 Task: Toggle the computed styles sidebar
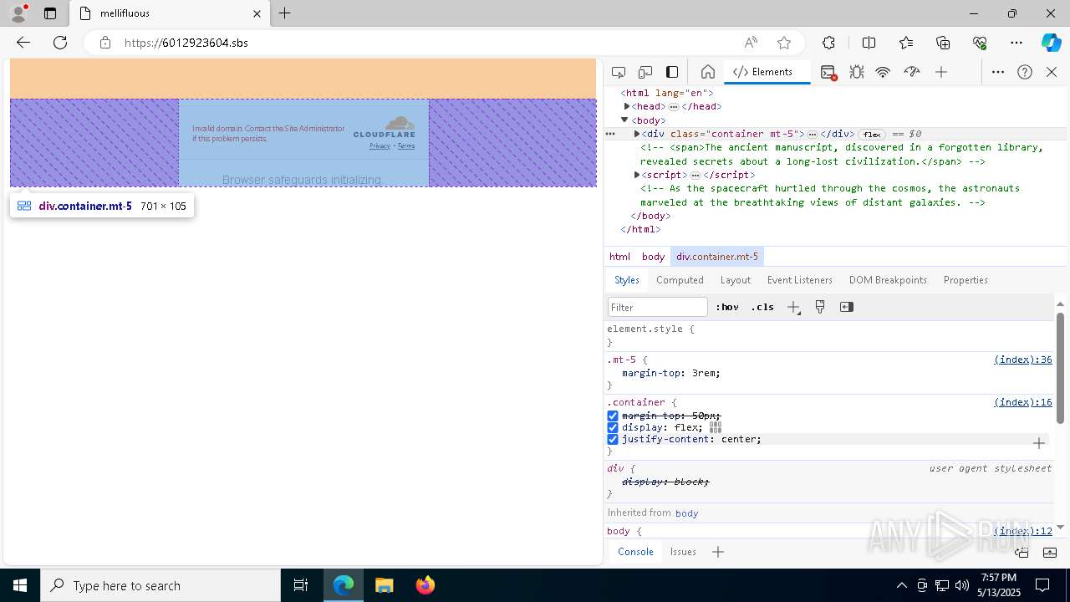pyautogui.click(x=847, y=307)
